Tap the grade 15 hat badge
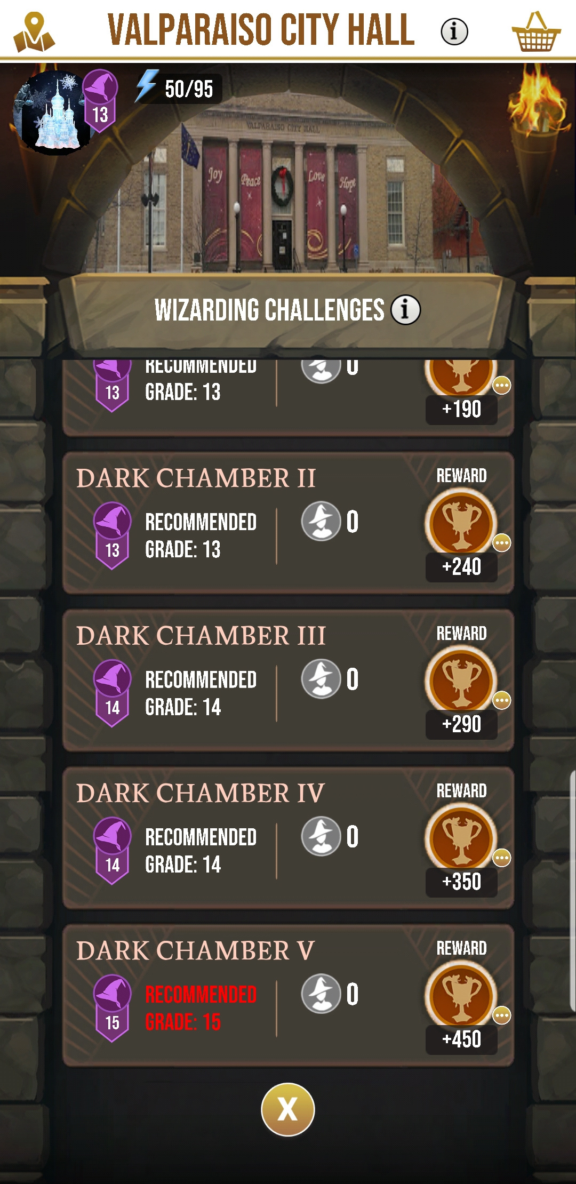The height and width of the screenshot is (1184, 576). click(x=112, y=1008)
